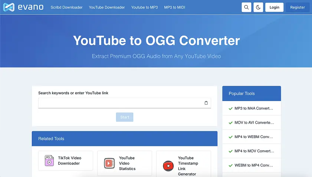The height and width of the screenshot is (177, 312).
Task: Open the search magnifier button
Action: click(246, 7)
